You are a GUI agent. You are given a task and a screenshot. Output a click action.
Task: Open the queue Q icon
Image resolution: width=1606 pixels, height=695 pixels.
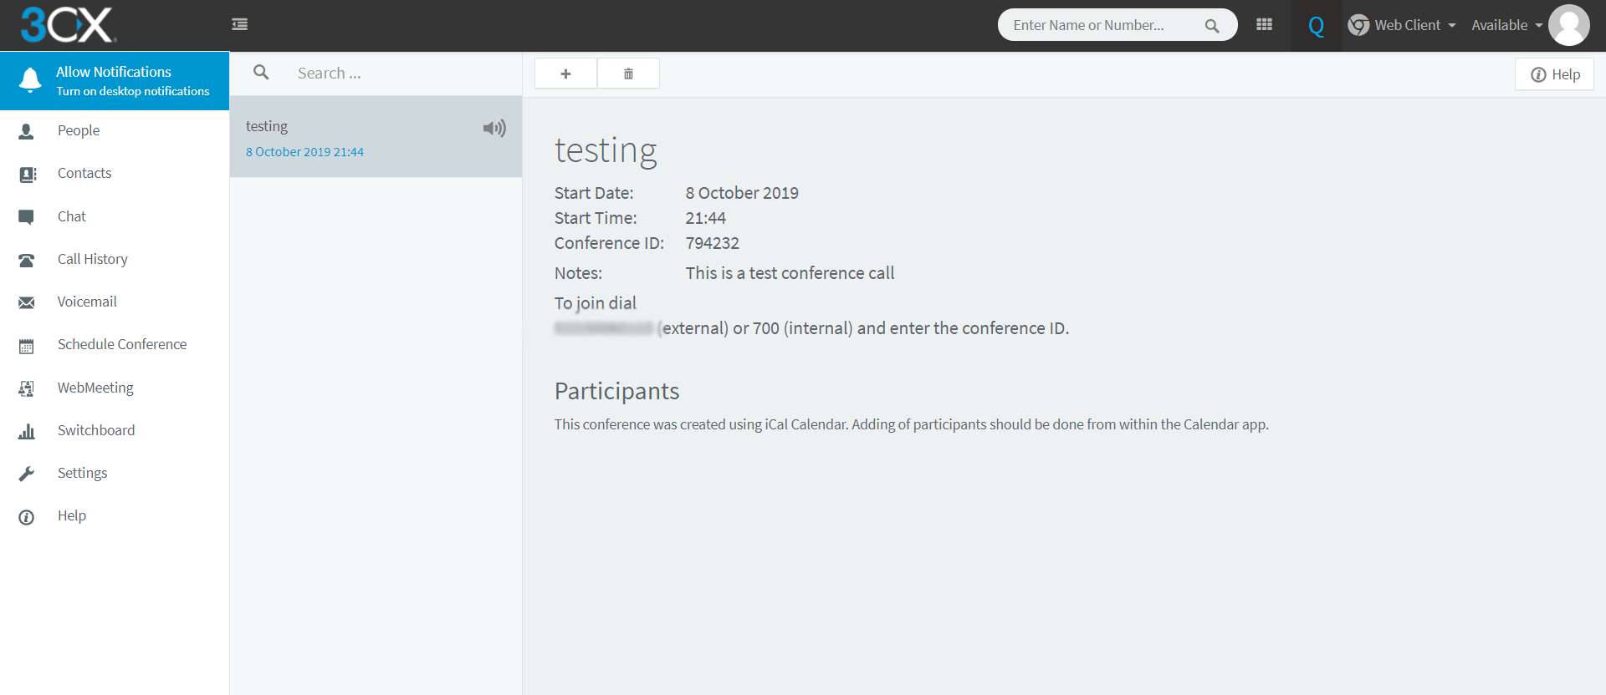pyautogui.click(x=1316, y=26)
